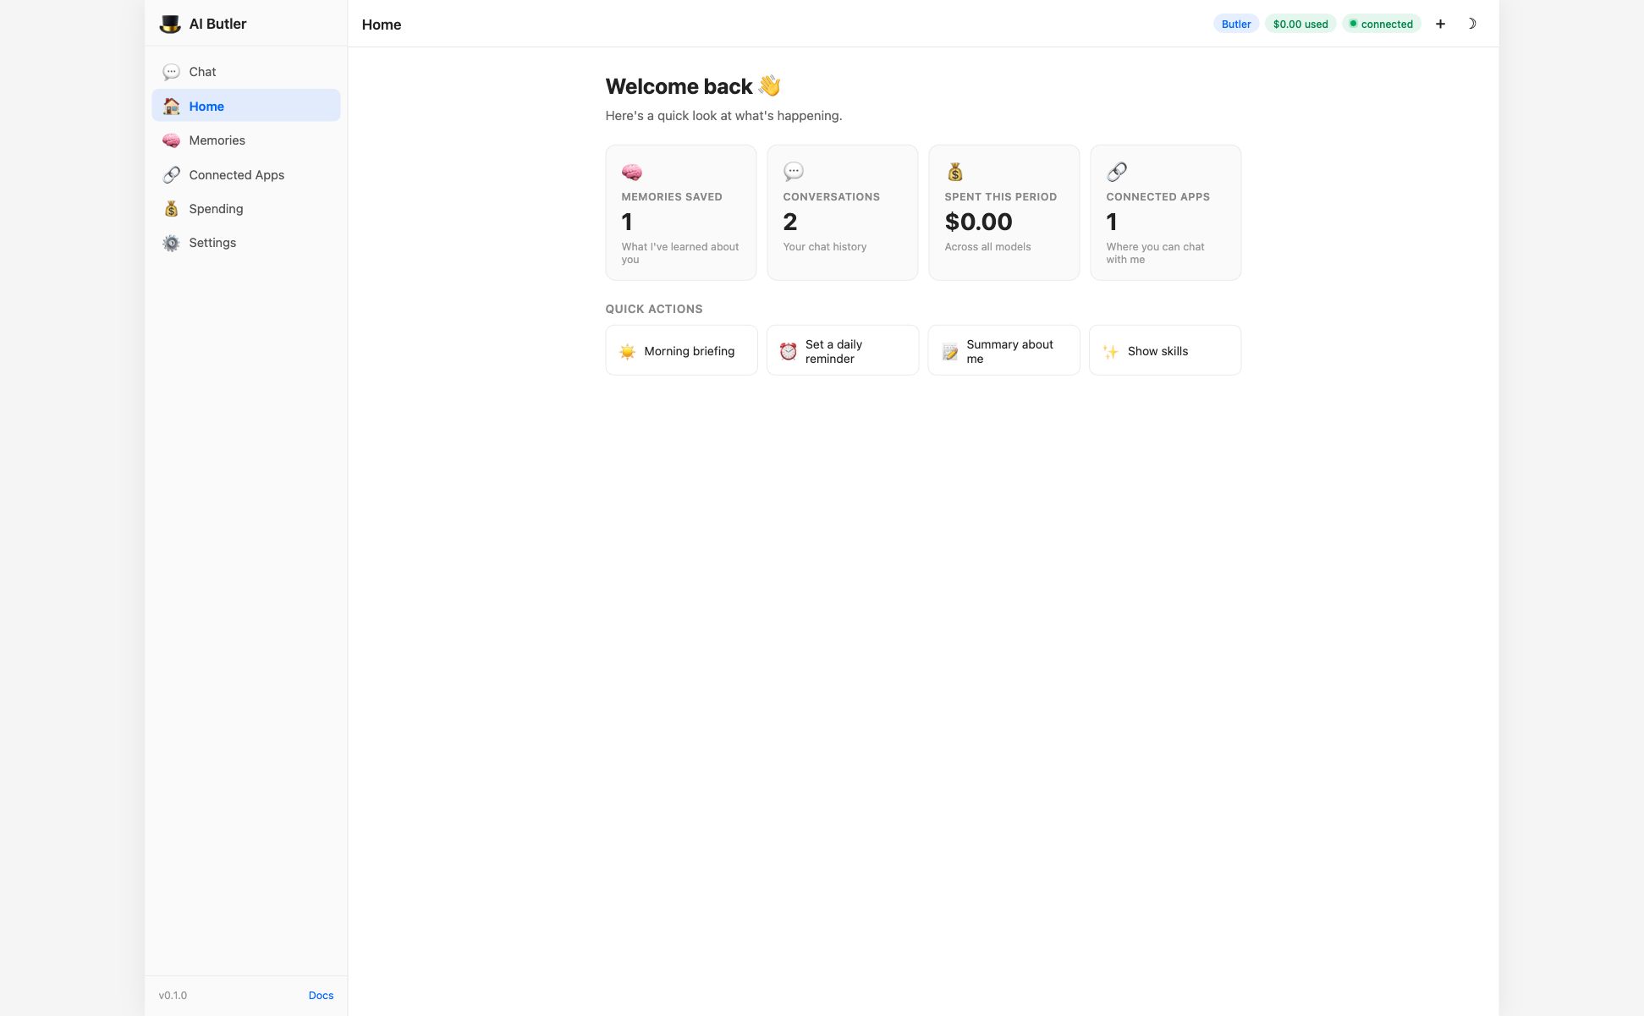Image resolution: width=1644 pixels, height=1016 pixels.
Task: Open the Docs link
Action: click(x=321, y=995)
